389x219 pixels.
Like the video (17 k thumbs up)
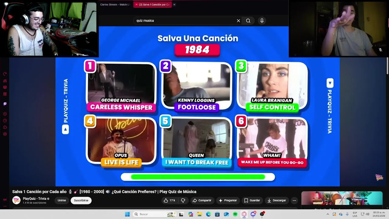pyautogui.click(x=170, y=200)
